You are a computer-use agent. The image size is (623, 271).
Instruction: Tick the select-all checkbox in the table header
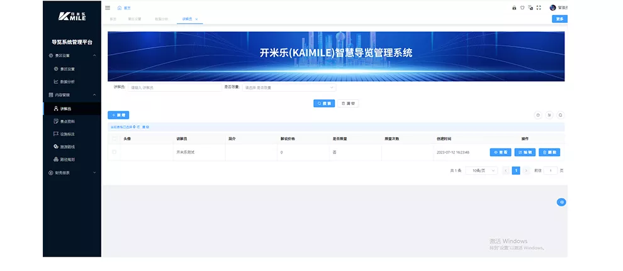tap(115, 138)
